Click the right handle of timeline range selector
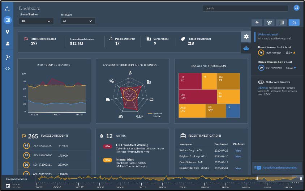305x191 pixels. click(301, 178)
